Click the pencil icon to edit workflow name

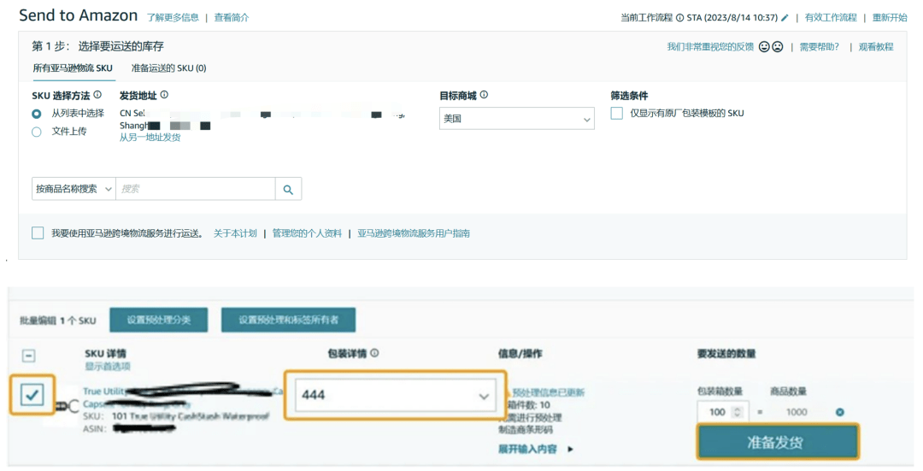point(785,18)
